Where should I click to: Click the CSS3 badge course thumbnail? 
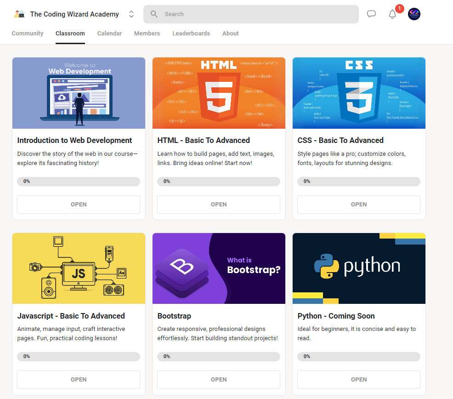[359, 93]
